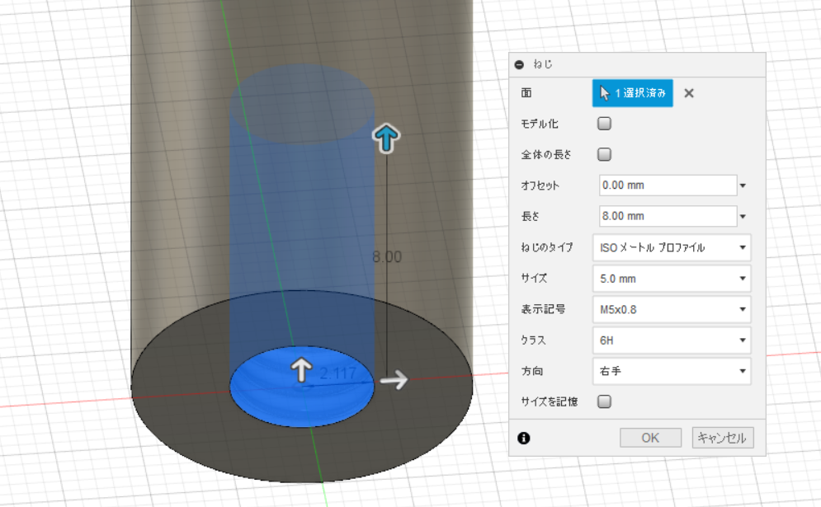Collapse the ねじ dialog panel icon

519,64
